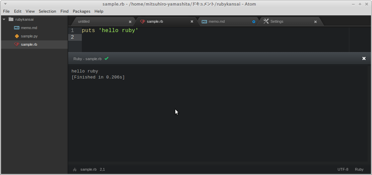Click the 'Ruby - sample.rb' panel title
This screenshot has width=372, height=175.
pos(87,59)
